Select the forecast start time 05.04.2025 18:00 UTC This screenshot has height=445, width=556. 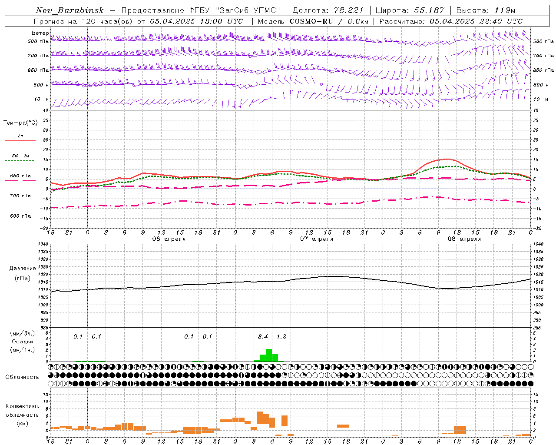[x=196, y=21]
